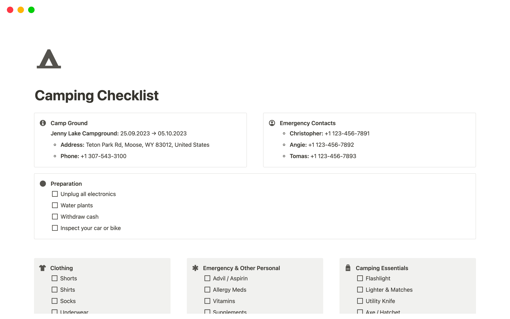Click the Jenny Lake Campground date range

153,133
